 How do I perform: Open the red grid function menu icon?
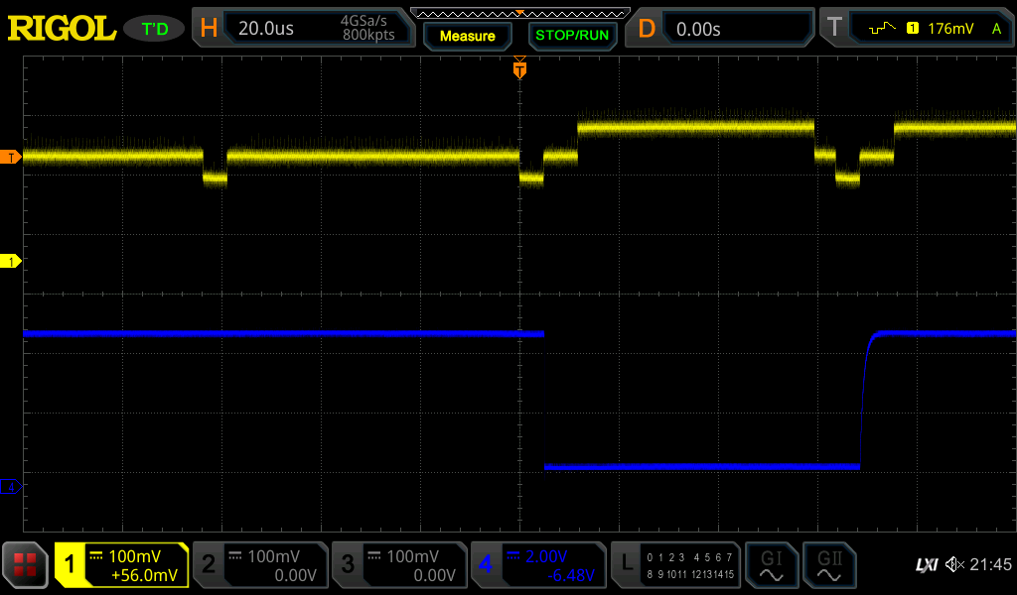pos(25,564)
